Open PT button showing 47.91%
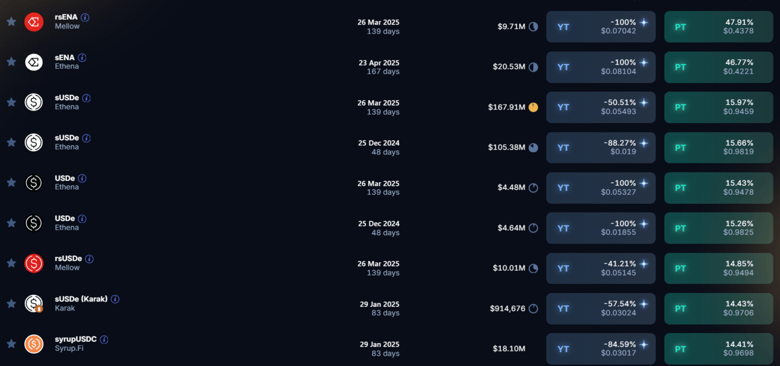Screen dimensions: 780x366 coord(718,27)
